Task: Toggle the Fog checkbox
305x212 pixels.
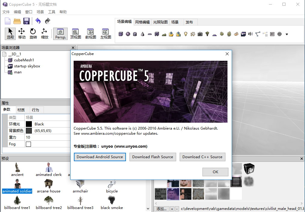Action: (29, 144)
